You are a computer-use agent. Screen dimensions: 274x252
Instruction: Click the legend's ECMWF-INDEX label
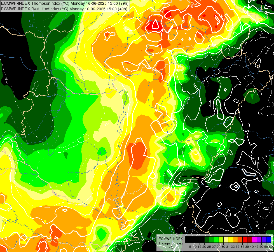(x=170, y=239)
